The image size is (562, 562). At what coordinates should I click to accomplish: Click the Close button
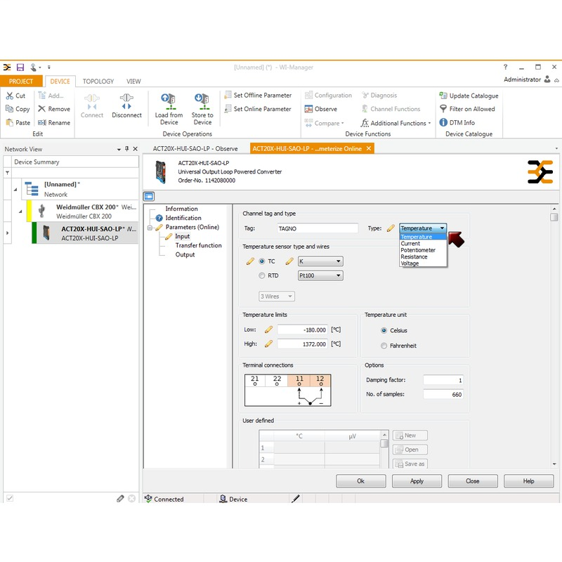pos(473,481)
